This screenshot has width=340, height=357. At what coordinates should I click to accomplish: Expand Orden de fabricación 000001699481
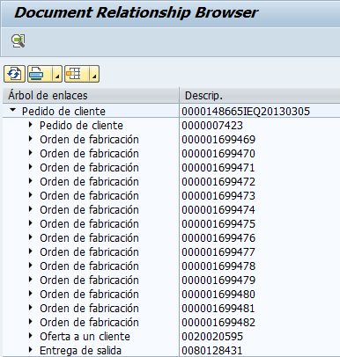[31, 308]
